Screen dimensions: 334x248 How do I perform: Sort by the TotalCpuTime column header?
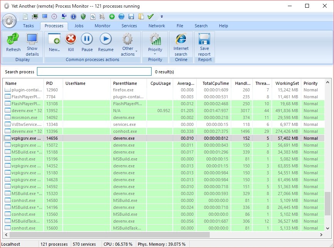214,83
